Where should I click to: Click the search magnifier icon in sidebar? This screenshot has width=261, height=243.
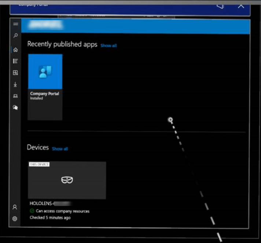[x=15, y=36]
